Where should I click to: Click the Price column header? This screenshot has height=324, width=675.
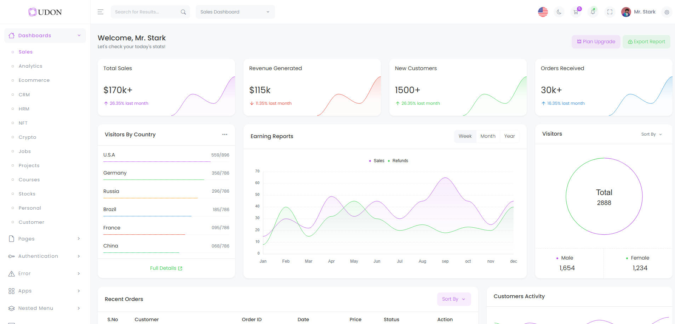355,319
